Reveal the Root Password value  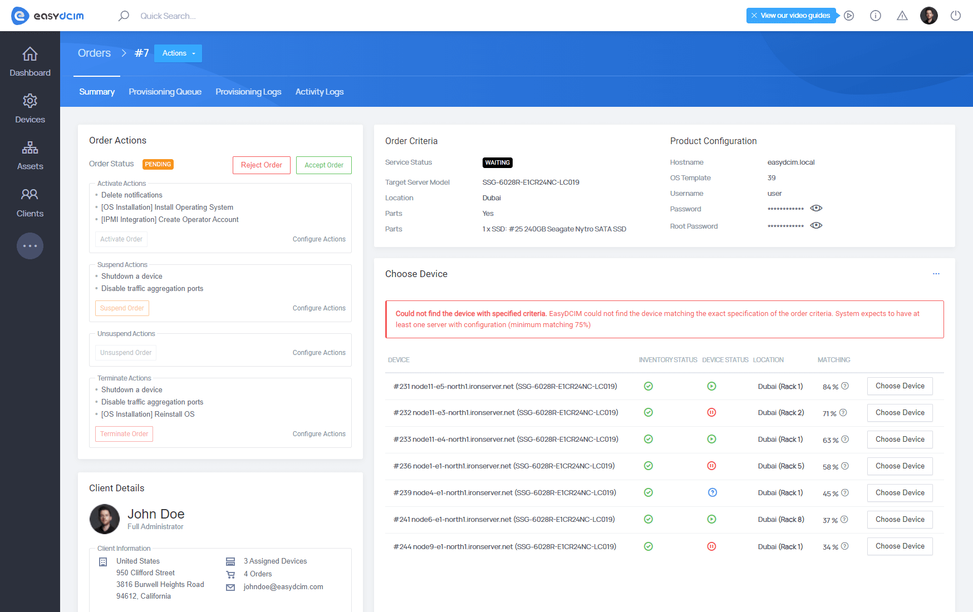pos(816,225)
